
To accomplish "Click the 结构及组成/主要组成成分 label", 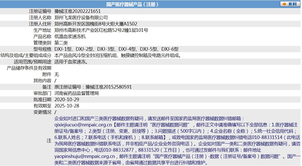I will point(26,56).
